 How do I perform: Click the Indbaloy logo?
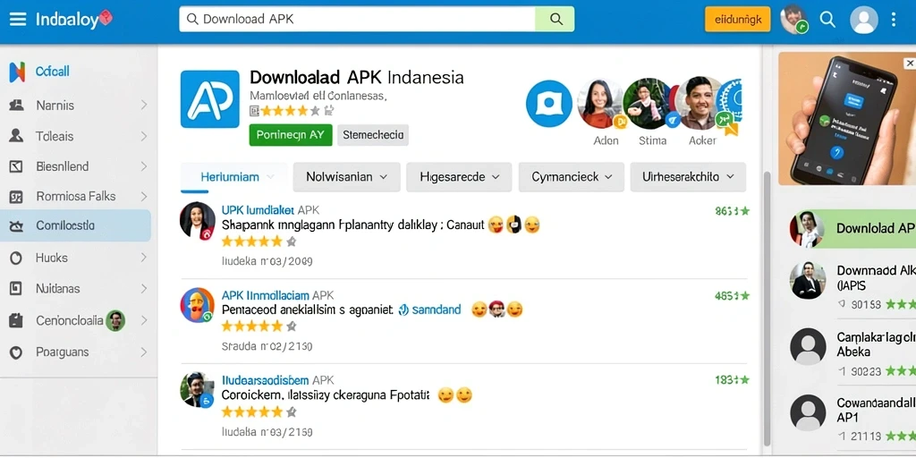(x=73, y=20)
